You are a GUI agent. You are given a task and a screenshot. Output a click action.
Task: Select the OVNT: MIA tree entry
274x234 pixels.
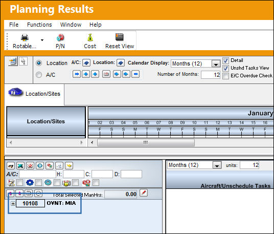click(61, 203)
